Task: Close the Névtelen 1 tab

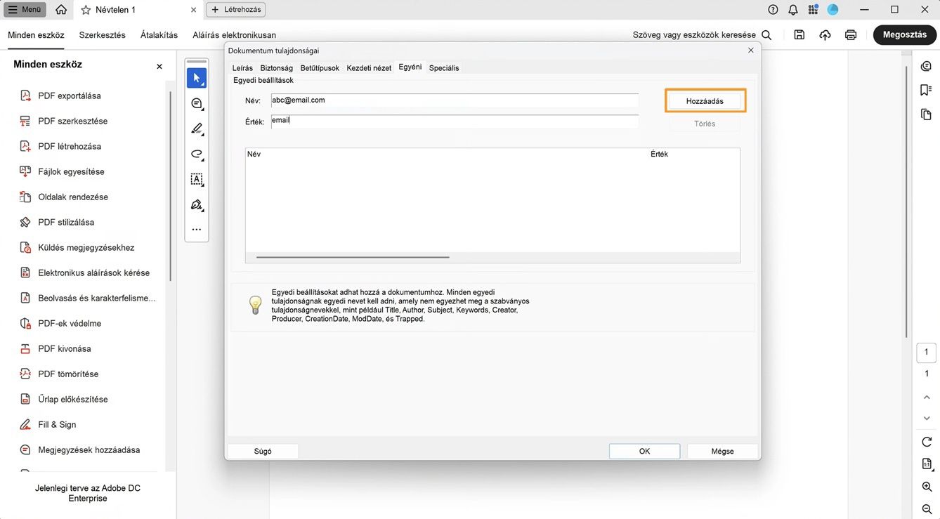Action: 193,10
